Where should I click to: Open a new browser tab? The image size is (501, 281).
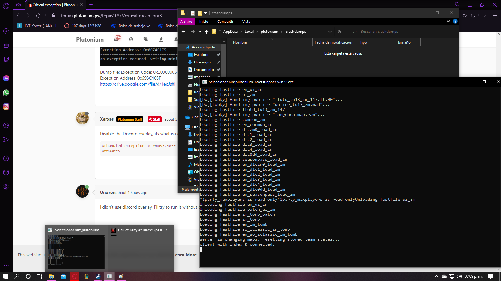click(x=91, y=5)
